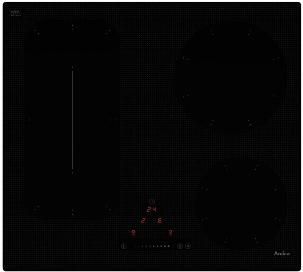303x272 pixels.
Task: Tap the largest dot on the power slider
Action: click(169, 246)
